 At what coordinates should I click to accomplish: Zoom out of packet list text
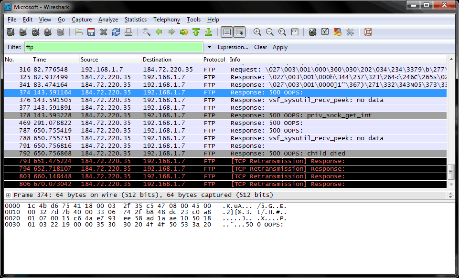pyautogui.click(x=269, y=32)
